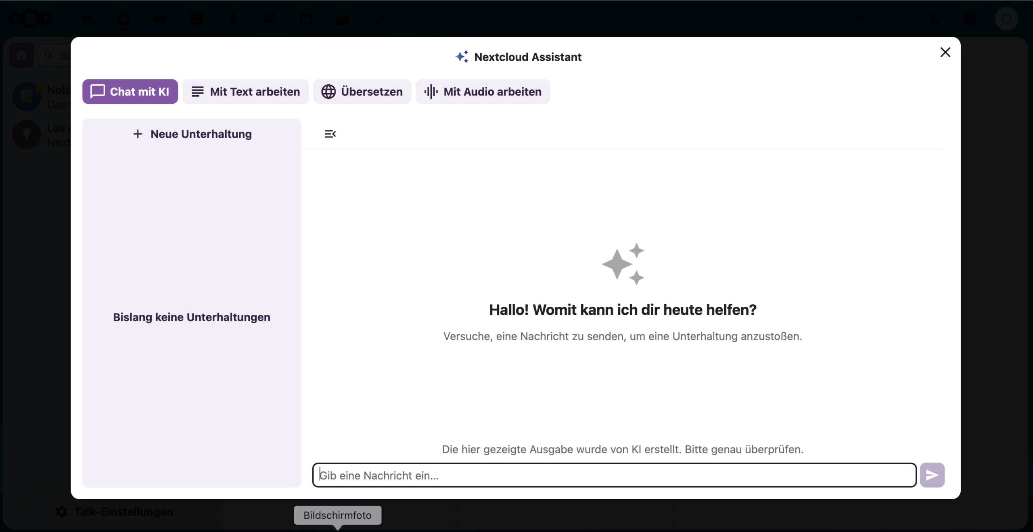Open the Contacts app icon

point(269,19)
